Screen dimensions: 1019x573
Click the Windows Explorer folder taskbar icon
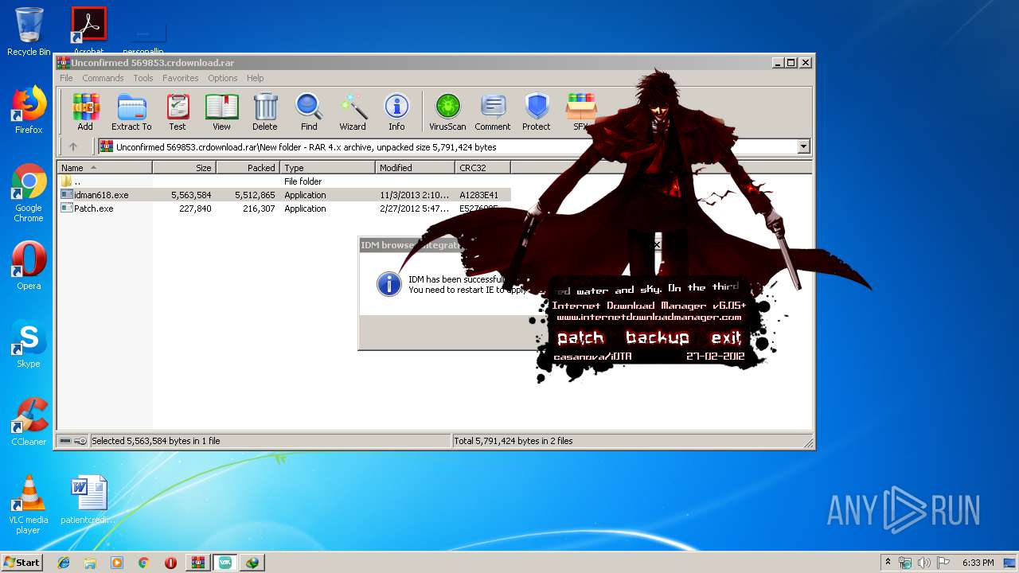click(x=90, y=563)
